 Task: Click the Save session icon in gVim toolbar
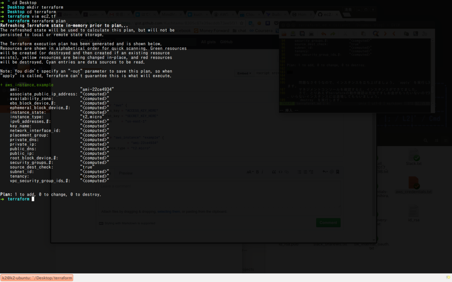tap(416, 33)
